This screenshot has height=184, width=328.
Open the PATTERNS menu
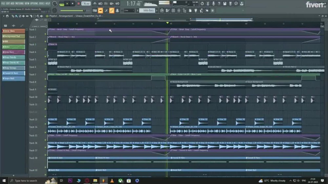[x=20, y=4]
